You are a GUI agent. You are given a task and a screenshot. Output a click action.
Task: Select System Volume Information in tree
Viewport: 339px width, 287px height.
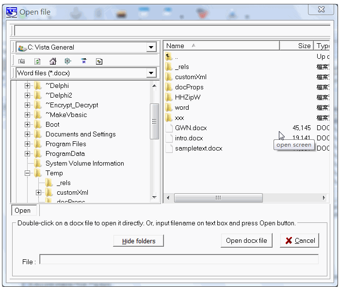[x=85, y=164]
